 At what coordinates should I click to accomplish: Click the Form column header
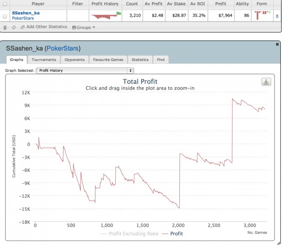(262, 4)
